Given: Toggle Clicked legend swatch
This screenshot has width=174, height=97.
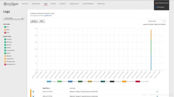Looking at the screenshot, I should point(80,82).
